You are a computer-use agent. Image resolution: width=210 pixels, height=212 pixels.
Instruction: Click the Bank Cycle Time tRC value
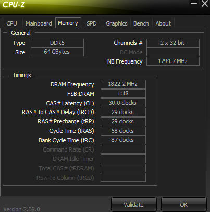123,140
